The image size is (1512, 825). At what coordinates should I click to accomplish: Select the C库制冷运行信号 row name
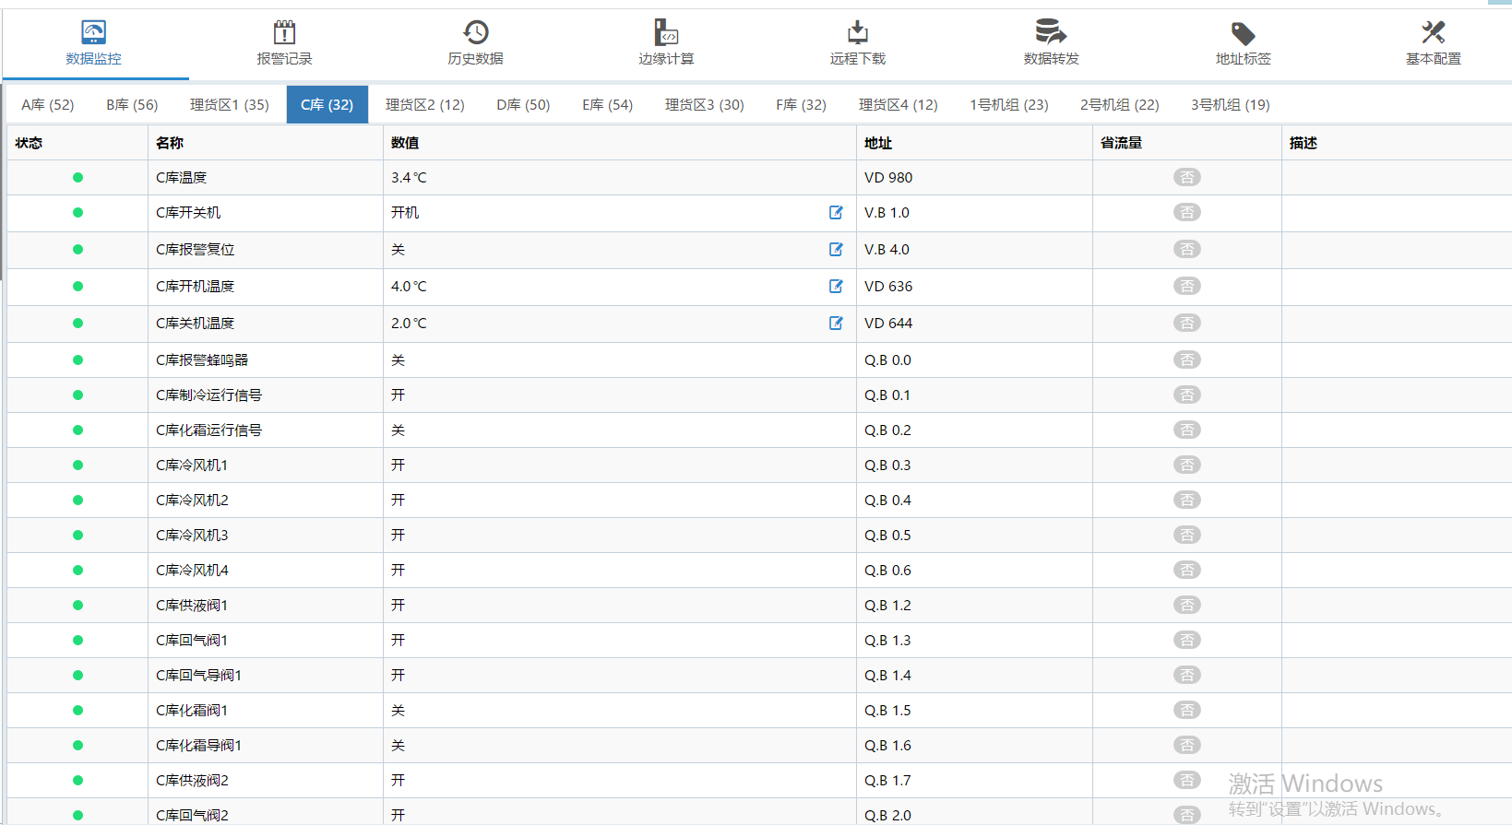208,395
